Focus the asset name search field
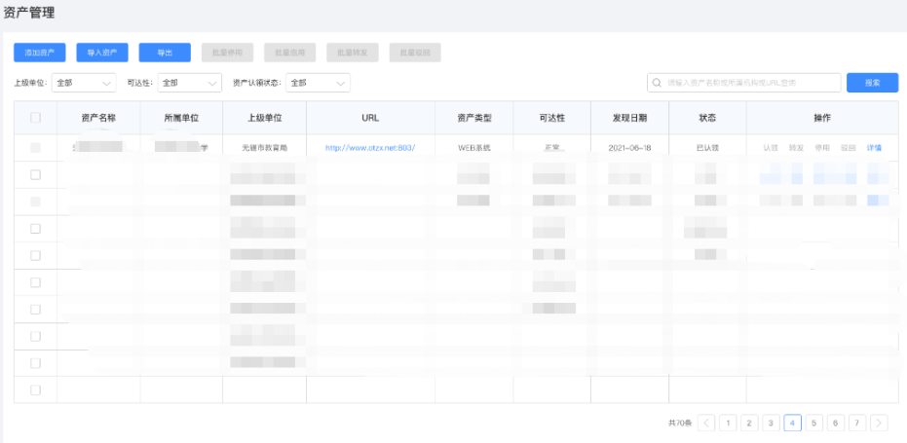This screenshot has width=907, height=443. [x=750, y=83]
